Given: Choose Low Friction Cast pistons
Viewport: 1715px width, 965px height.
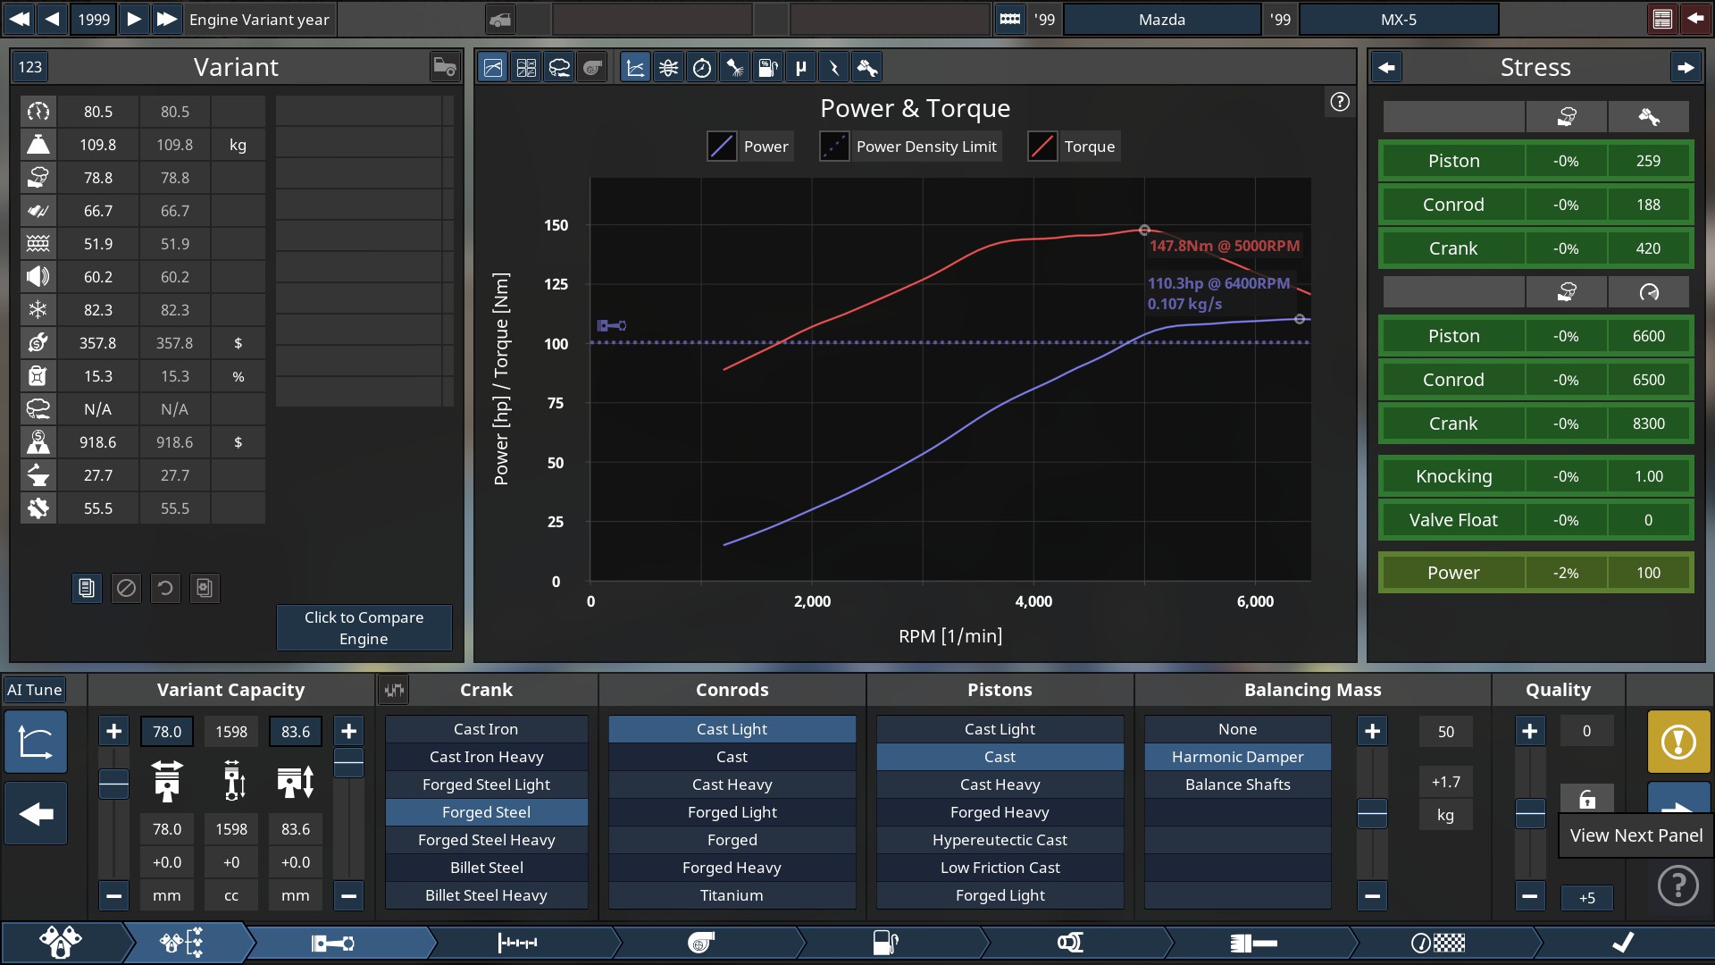Looking at the screenshot, I should coord(1000,868).
